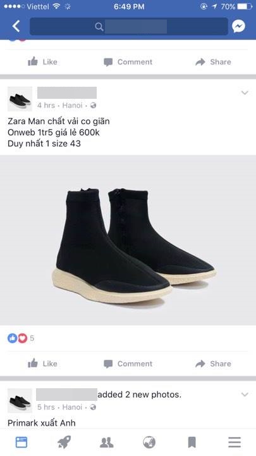Open the globe Notifications tab
Viewport: 256px width, 456px height.
point(149,442)
